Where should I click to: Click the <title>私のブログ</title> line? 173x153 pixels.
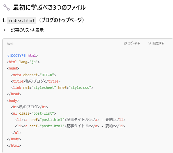[36, 81]
